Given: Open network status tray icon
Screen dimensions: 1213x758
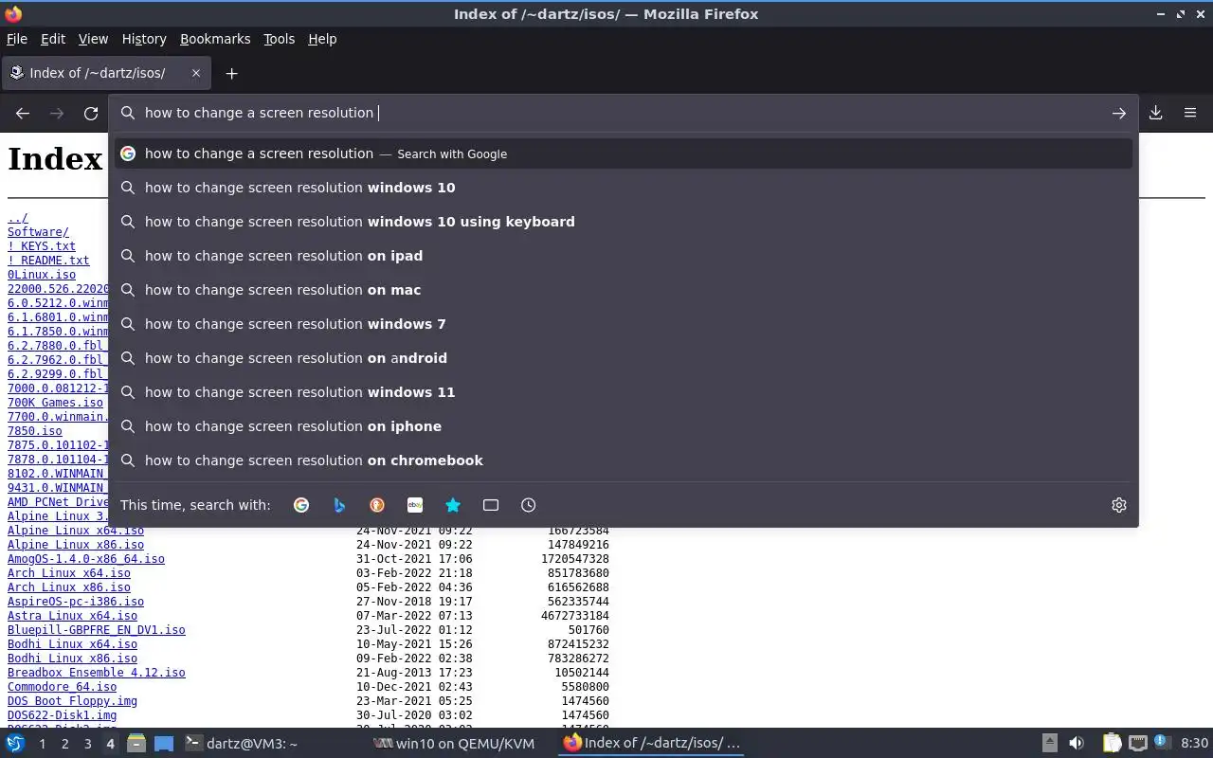Looking at the screenshot, I should (x=1138, y=744).
